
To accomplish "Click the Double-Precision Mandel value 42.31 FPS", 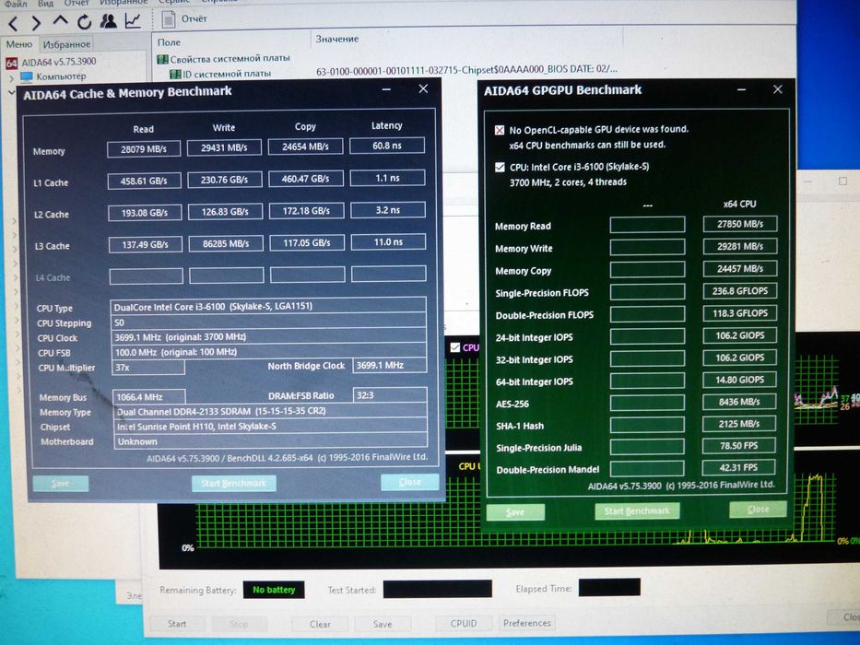I will (738, 467).
